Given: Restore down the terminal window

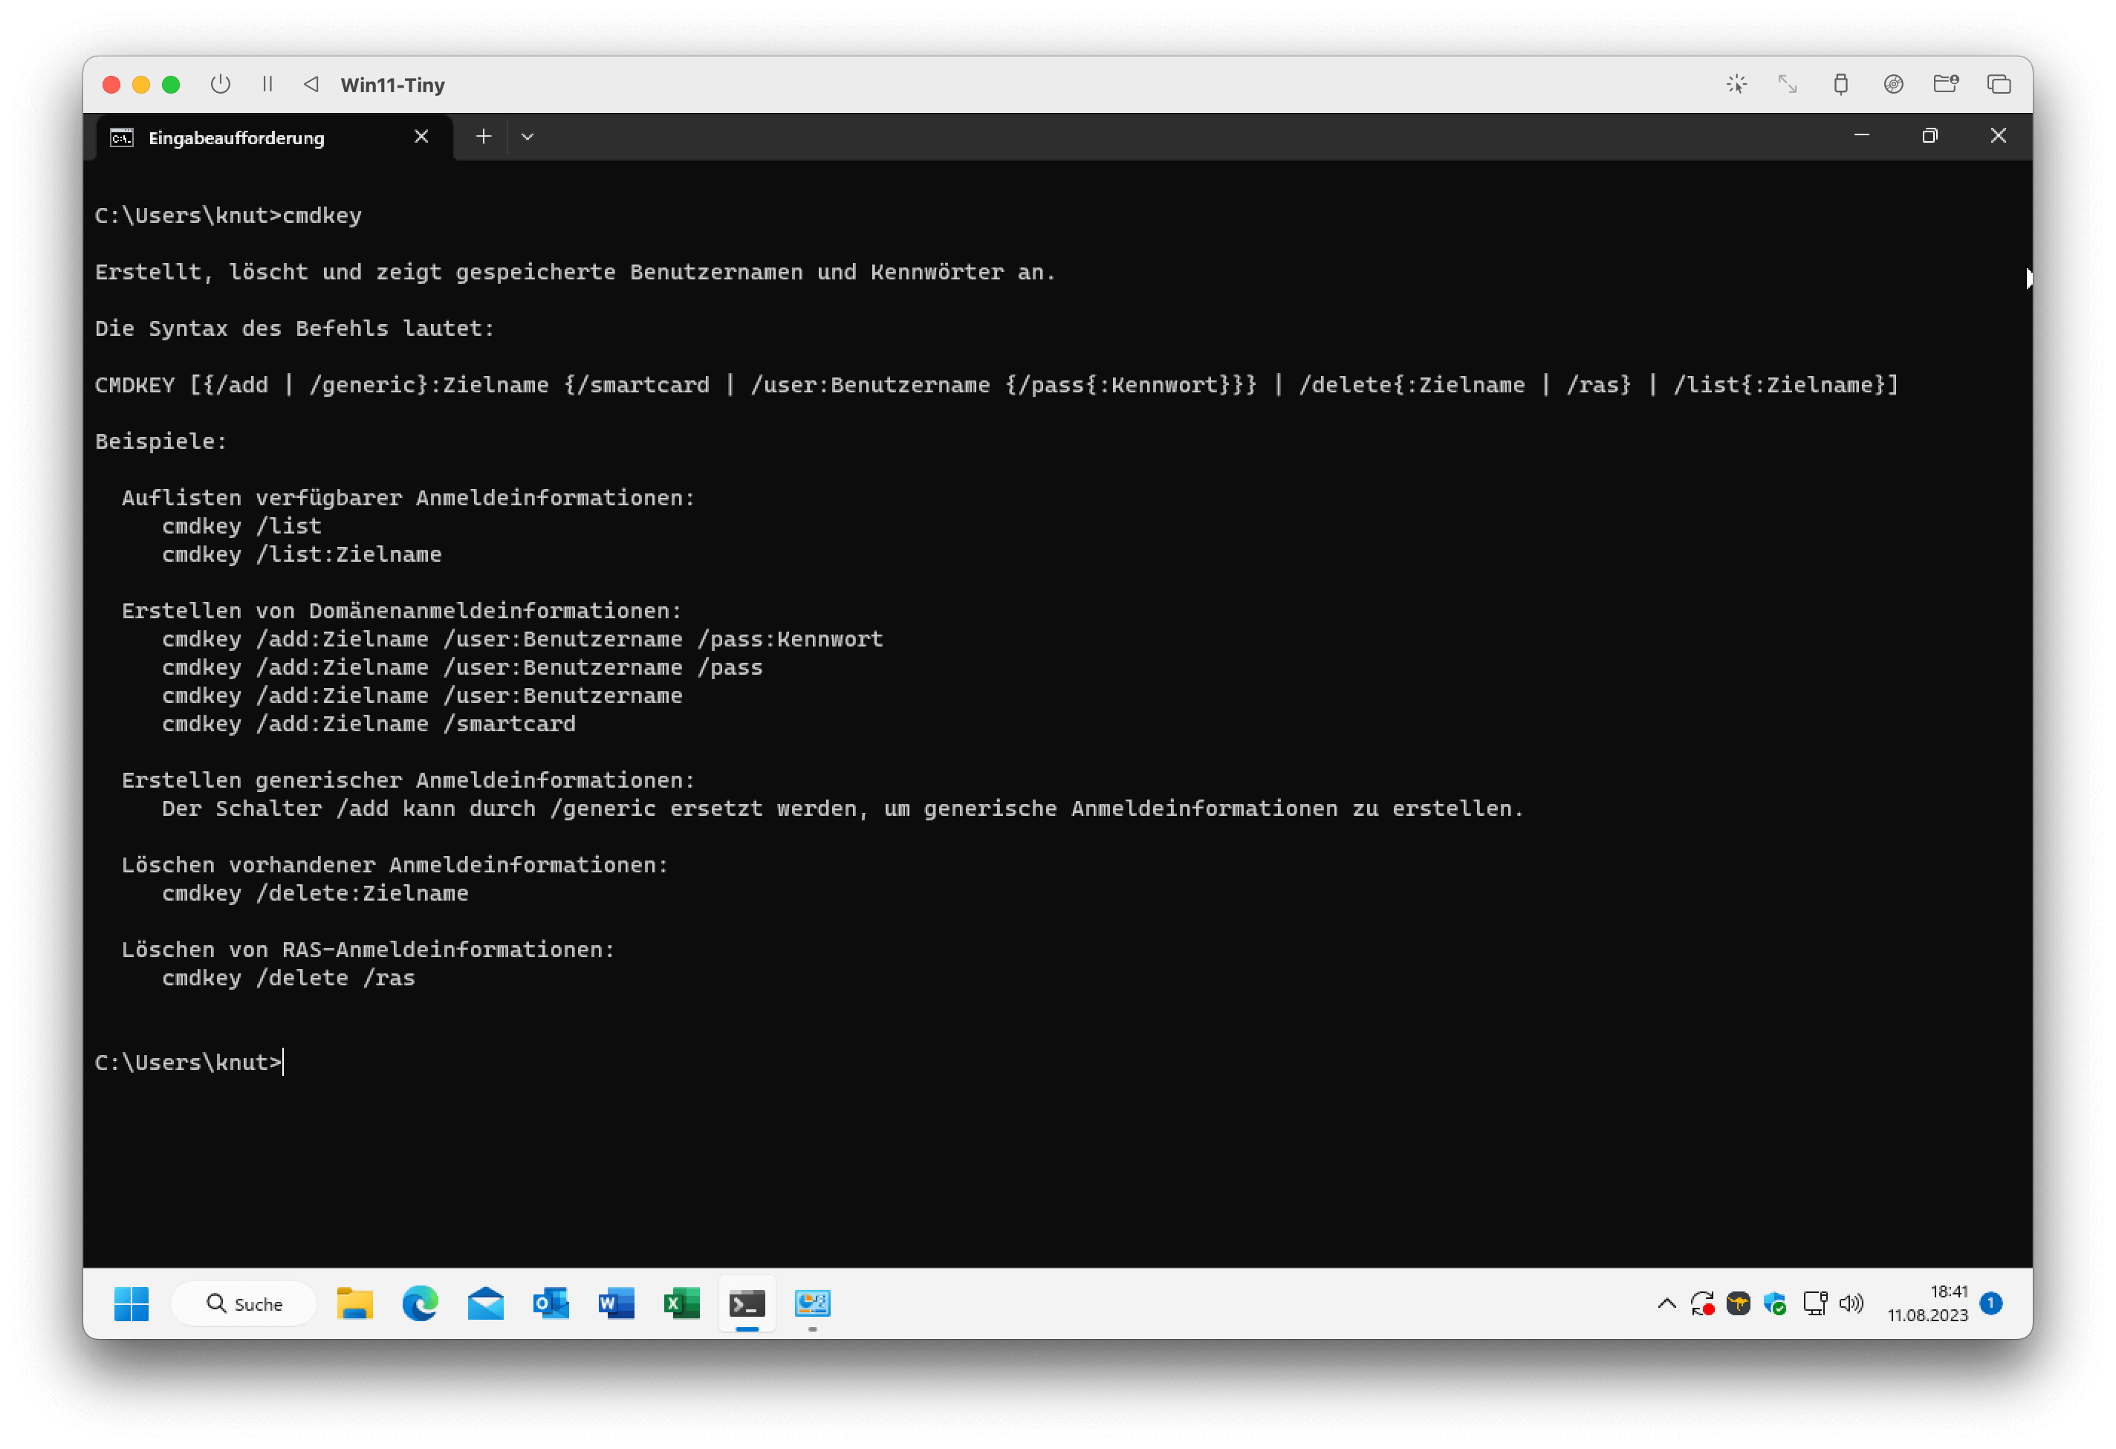Looking at the screenshot, I should [1930, 136].
